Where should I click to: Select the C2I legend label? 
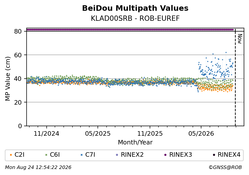[19, 155]
